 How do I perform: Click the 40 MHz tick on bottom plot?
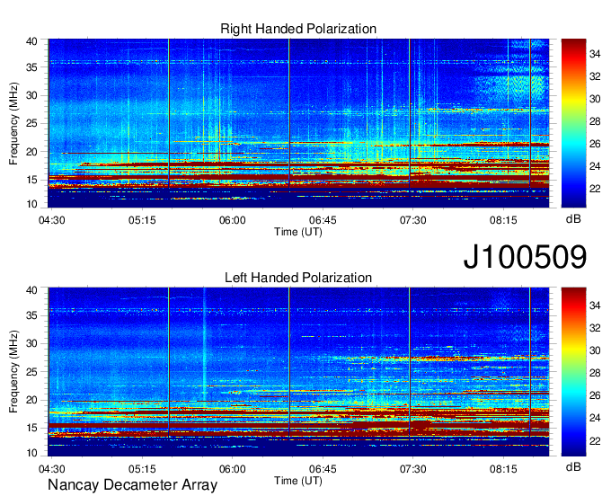(x=31, y=290)
